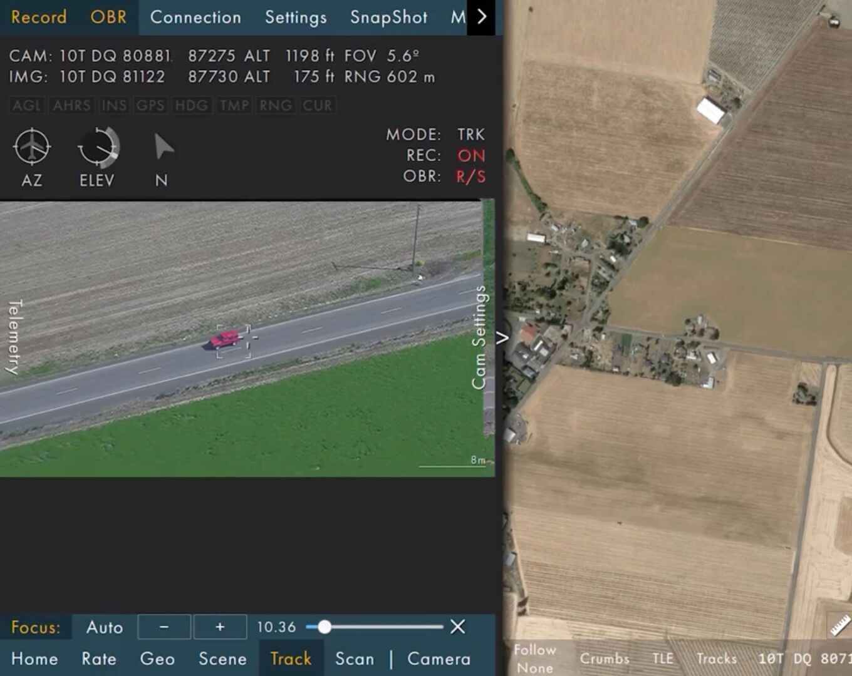Toggle the Crumbs map overlay
This screenshot has width=852, height=676.
click(x=605, y=658)
